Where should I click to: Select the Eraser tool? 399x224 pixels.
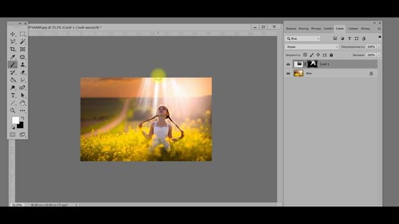(x=22, y=72)
